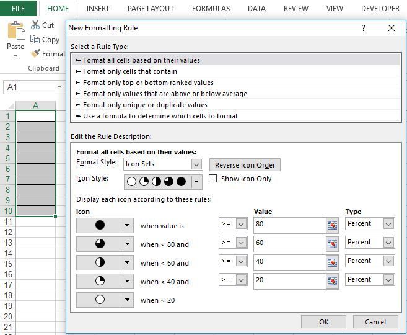Open three-quarter circle icon dropdown
407x335 pixels.
click(x=127, y=244)
